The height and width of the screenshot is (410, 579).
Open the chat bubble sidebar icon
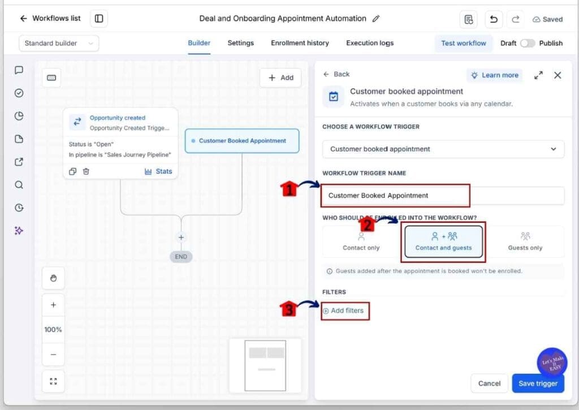[x=19, y=70]
